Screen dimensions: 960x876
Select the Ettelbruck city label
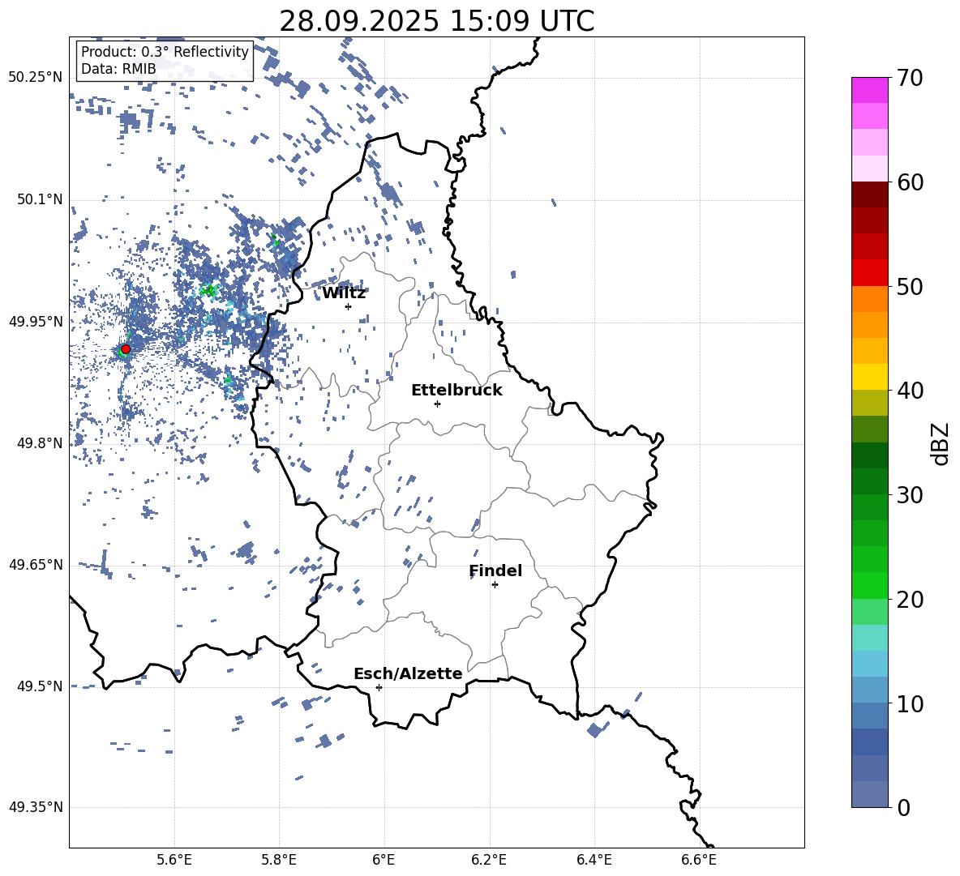click(x=456, y=391)
